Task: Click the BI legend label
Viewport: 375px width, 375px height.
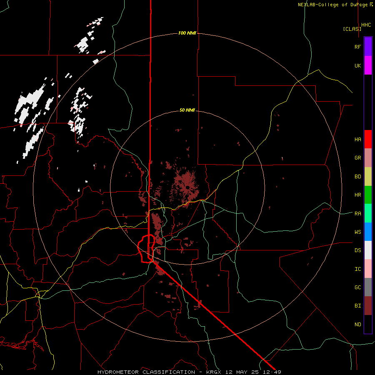Action: [x=357, y=306]
